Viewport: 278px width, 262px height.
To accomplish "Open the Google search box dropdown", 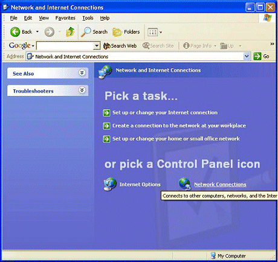I will (x=97, y=46).
